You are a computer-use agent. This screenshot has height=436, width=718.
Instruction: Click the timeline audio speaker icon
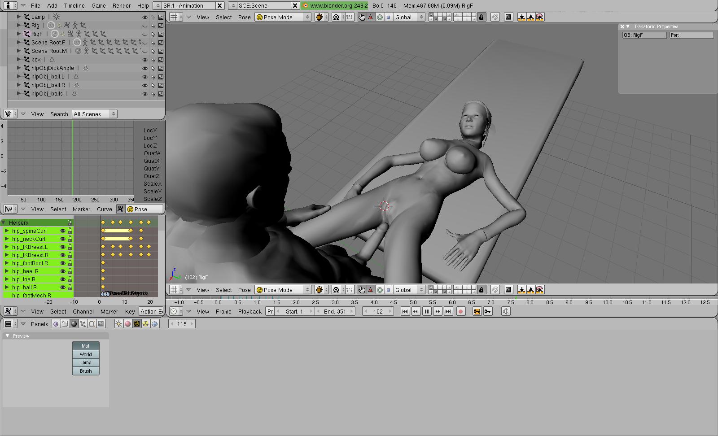(506, 311)
